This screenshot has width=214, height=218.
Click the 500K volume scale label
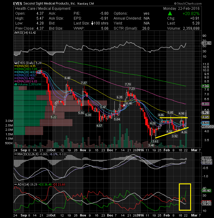coord(9,143)
